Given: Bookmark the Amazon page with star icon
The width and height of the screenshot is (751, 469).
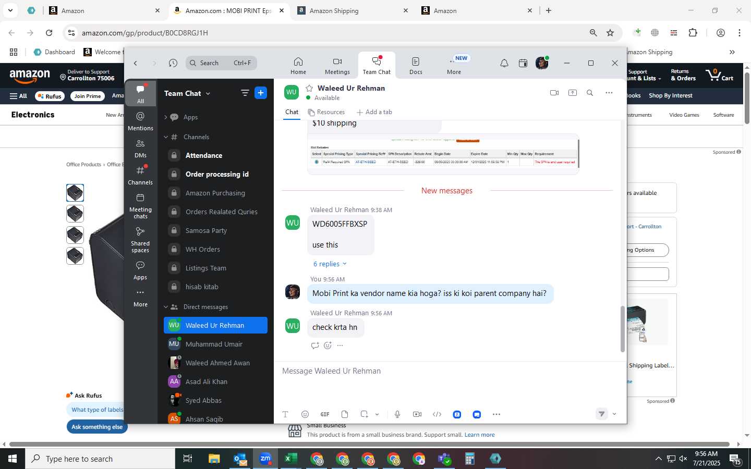Looking at the screenshot, I should 610,33.
